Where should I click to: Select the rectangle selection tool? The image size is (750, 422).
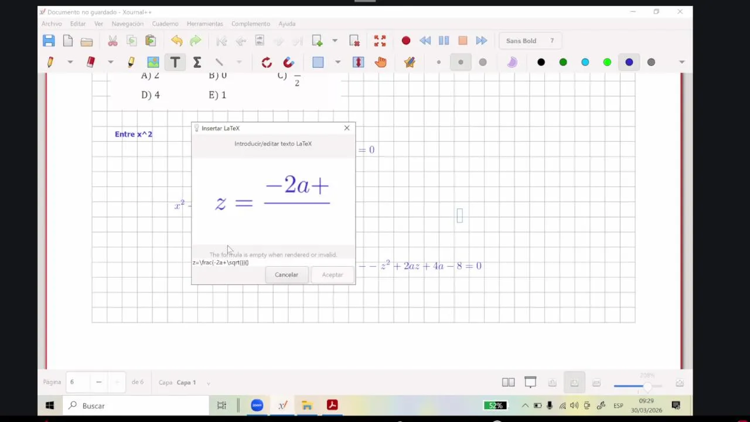(x=318, y=62)
